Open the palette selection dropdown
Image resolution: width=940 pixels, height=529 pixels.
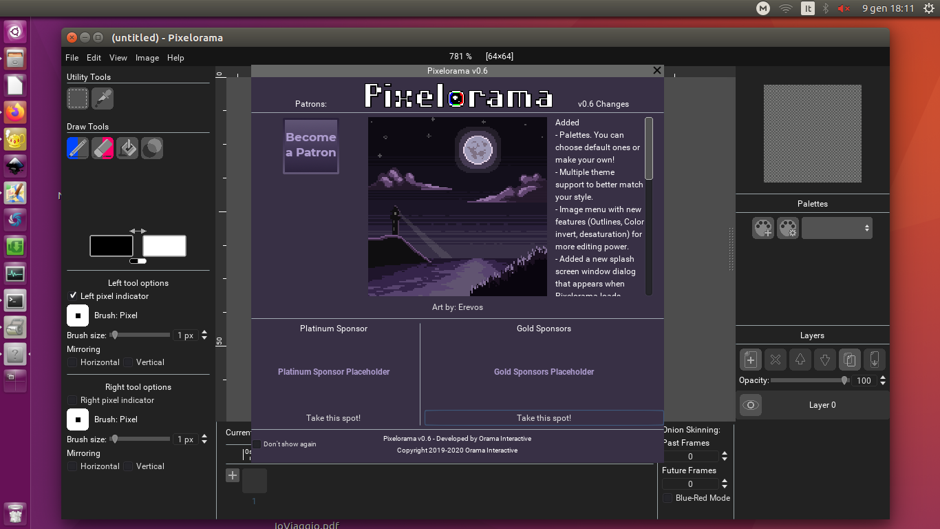coord(837,228)
